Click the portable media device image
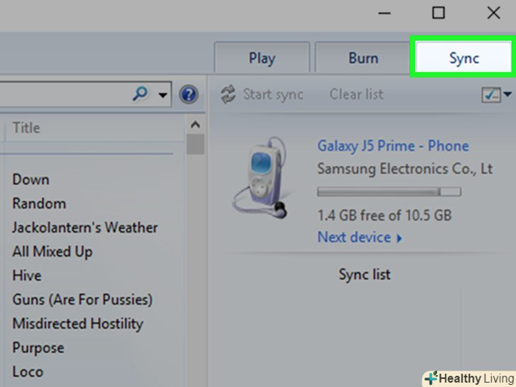Image resolution: width=516 pixels, height=387 pixels. pyautogui.click(x=259, y=178)
